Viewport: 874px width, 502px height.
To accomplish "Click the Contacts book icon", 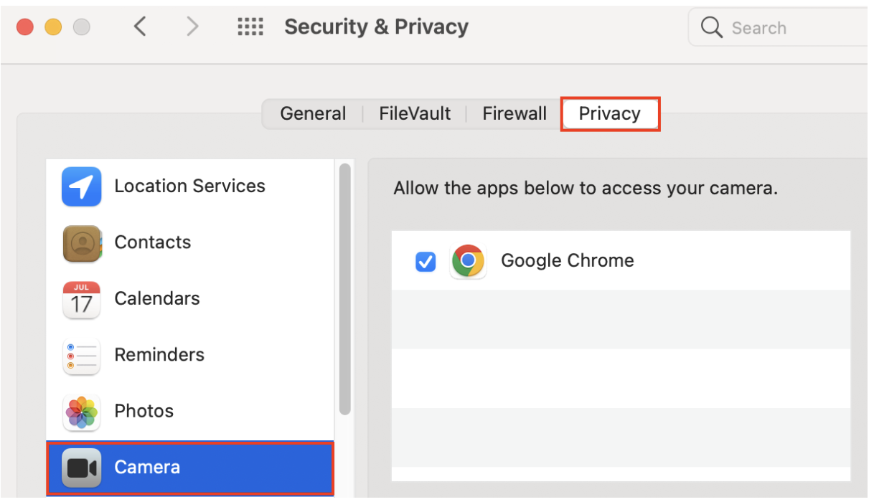I will [x=81, y=243].
